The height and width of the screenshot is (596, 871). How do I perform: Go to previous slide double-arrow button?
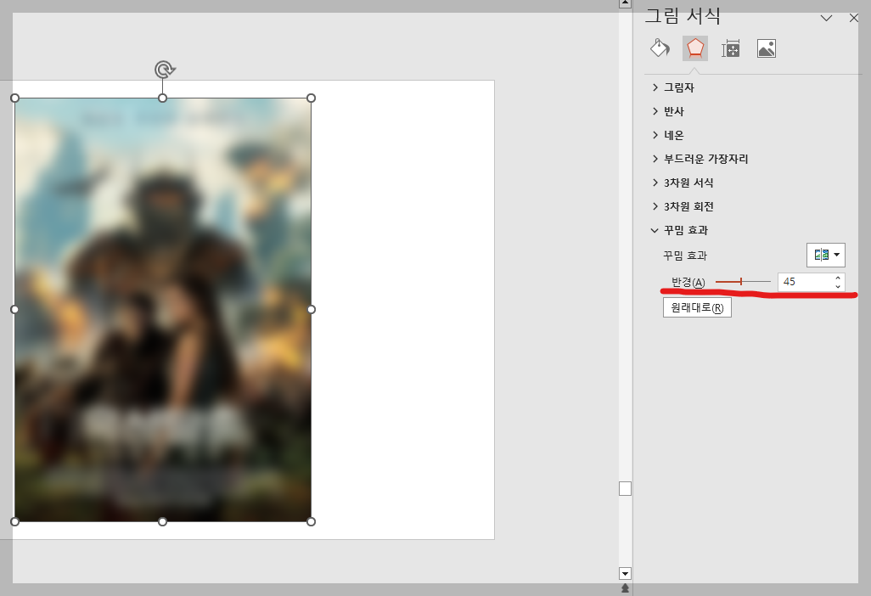pyautogui.click(x=625, y=588)
